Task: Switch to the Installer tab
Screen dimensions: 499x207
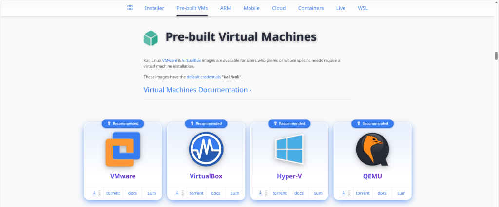Action: tap(154, 8)
